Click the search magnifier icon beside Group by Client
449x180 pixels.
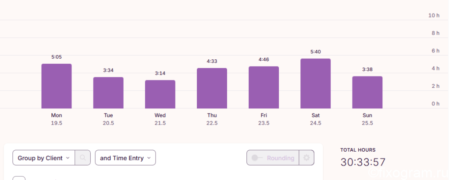[83, 158]
